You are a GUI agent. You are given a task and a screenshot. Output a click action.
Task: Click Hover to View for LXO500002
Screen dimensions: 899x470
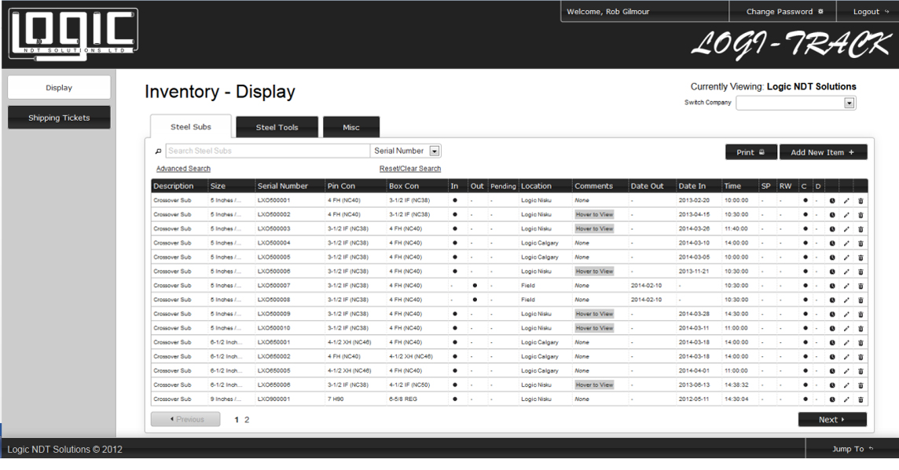[x=595, y=215]
